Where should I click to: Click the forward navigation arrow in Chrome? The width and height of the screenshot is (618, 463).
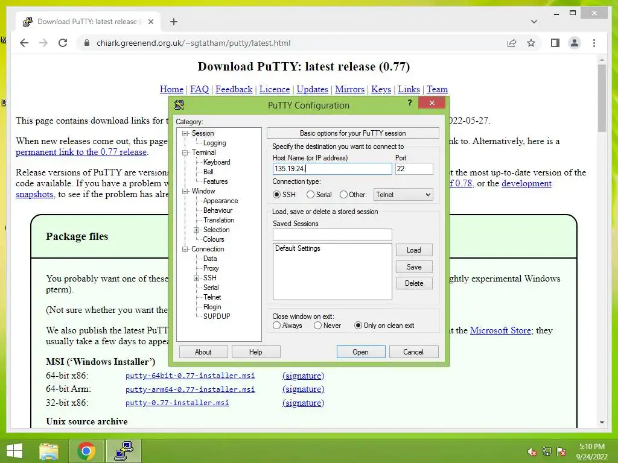[43, 43]
